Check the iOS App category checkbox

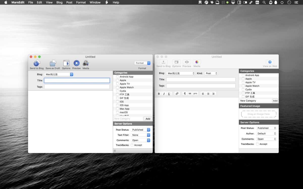tap(117, 105)
